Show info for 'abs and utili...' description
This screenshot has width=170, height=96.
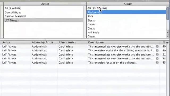157,59
